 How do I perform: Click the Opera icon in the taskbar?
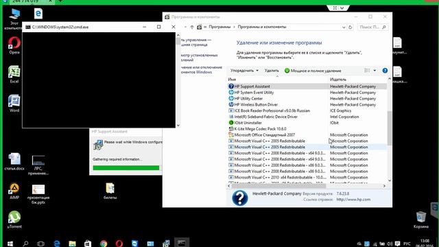click(x=119, y=244)
